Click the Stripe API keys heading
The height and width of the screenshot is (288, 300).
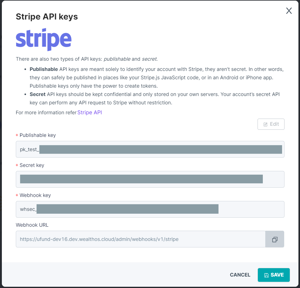(47, 17)
